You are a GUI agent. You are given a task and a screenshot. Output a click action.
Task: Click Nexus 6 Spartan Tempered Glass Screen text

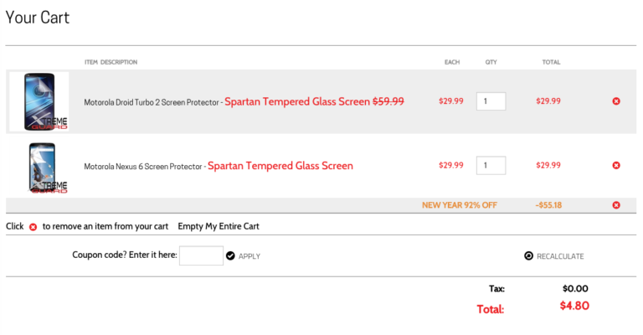[280, 166]
